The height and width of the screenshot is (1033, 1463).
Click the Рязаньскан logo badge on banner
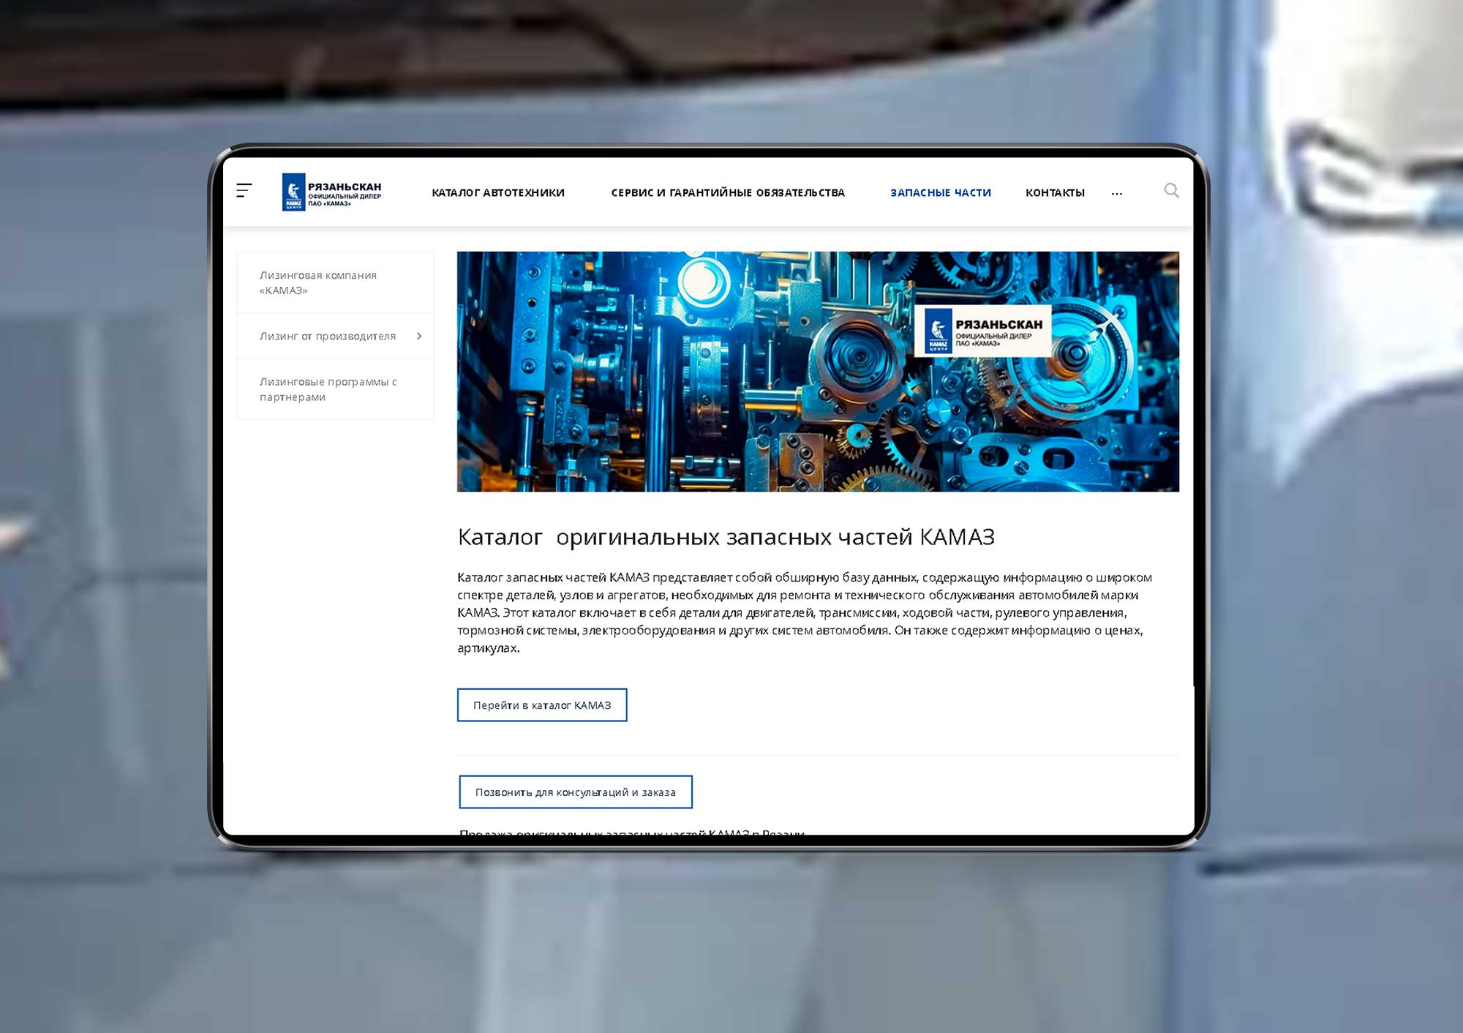pos(983,331)
